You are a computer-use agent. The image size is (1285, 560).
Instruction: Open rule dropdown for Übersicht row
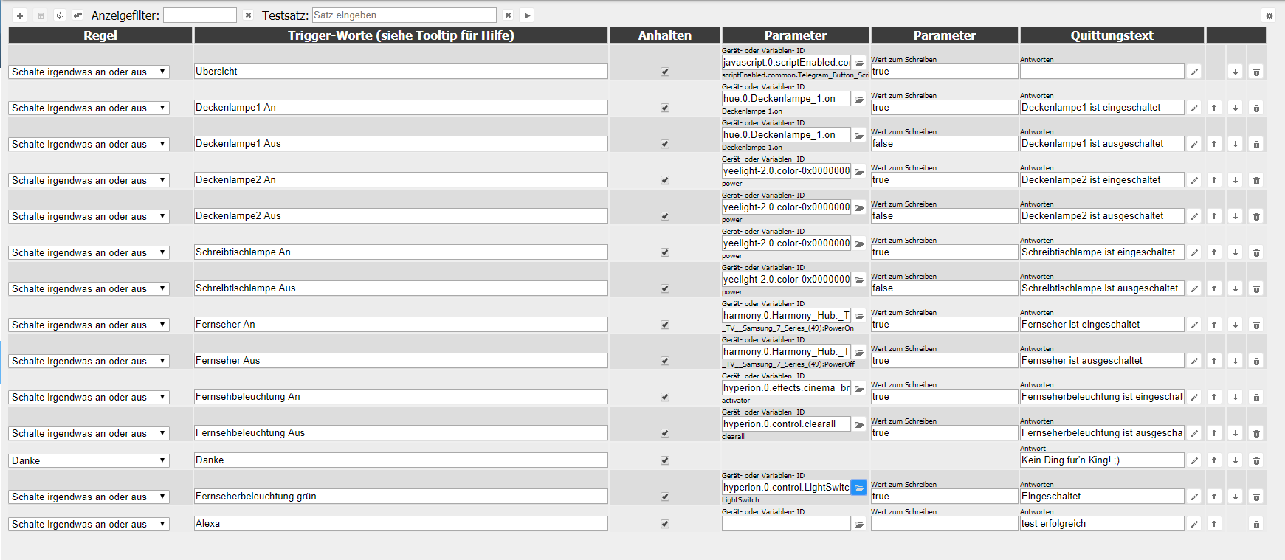coord(89,72)
